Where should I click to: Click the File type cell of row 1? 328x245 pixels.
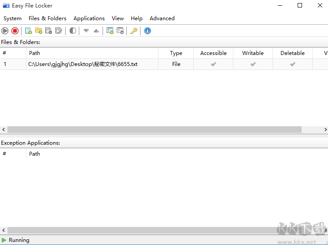176,64
